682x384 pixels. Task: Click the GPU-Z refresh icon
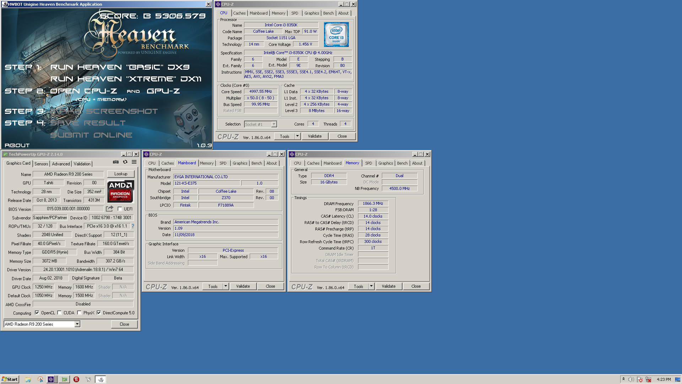tap(125, 162)
